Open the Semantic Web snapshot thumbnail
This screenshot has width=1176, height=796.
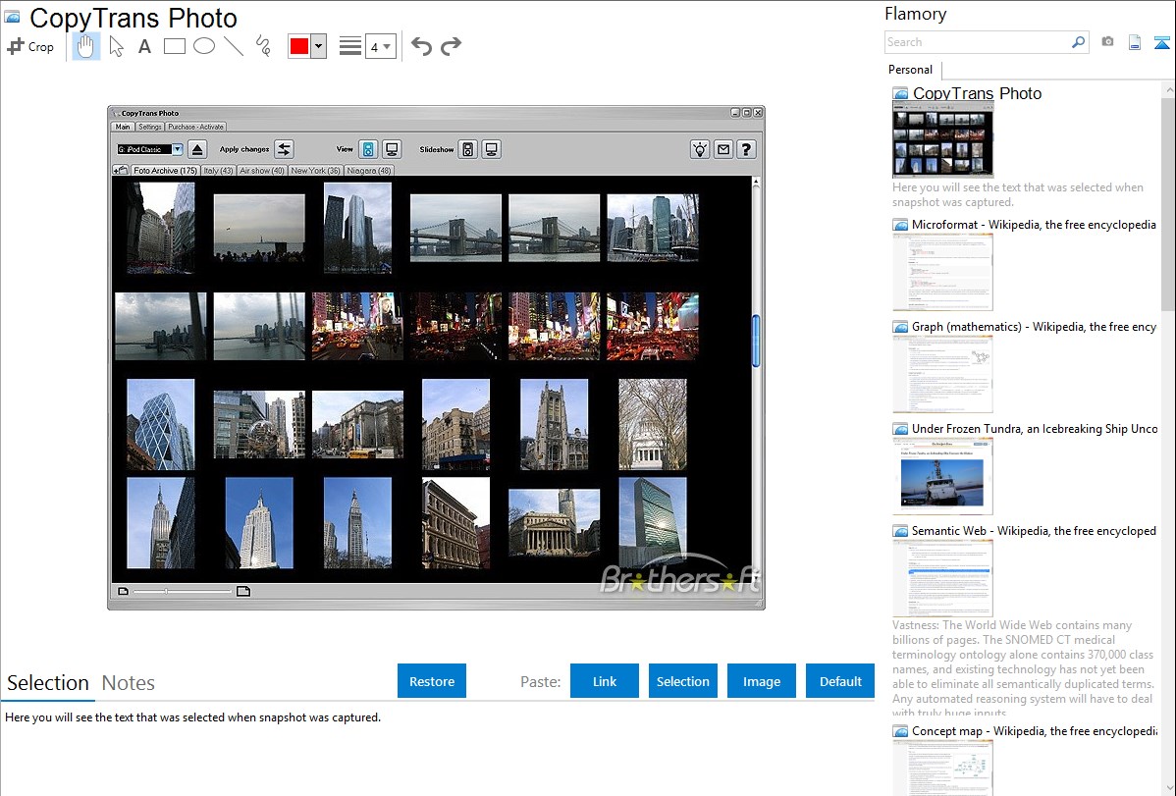(942, 578)
